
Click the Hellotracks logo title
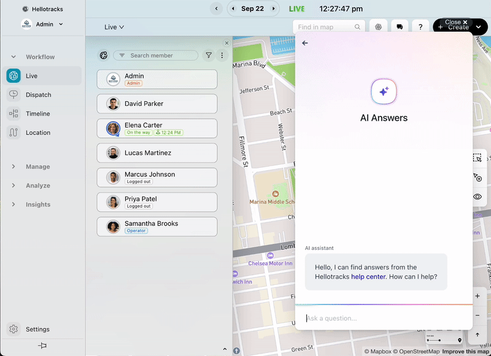[x=43, y=9]
